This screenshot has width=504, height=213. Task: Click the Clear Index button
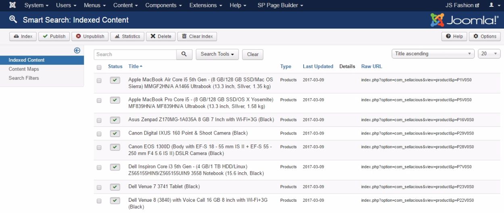click(197, 36)
